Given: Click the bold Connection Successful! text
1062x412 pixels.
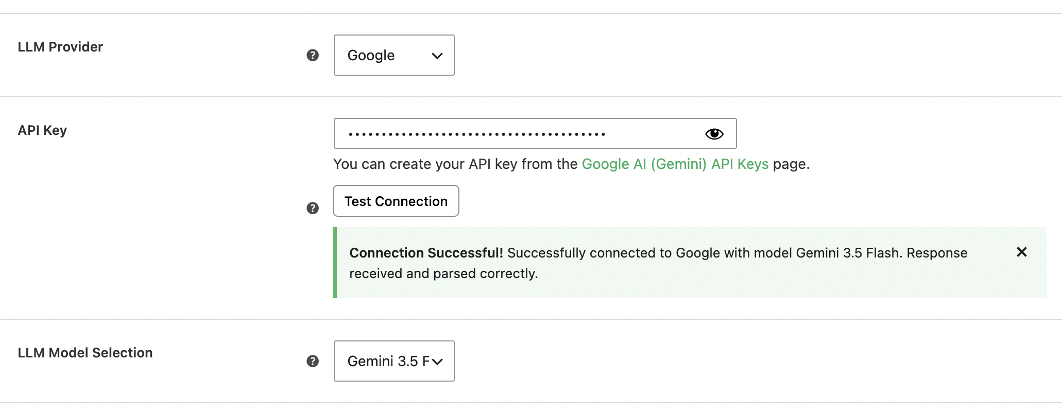Looking at the screenshot, I should pos(426,253).
